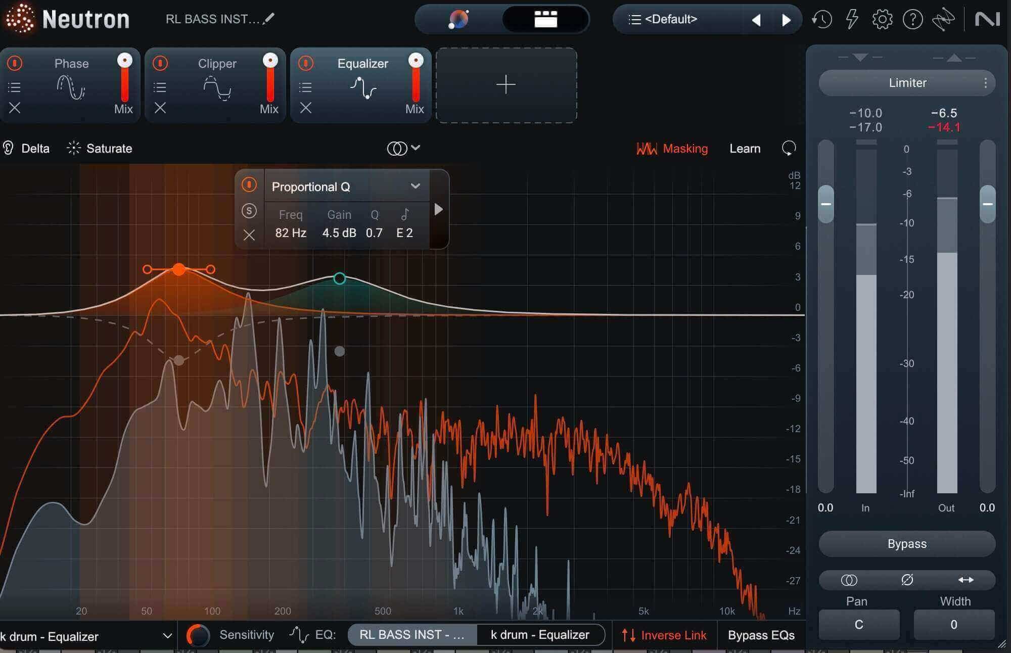This screenshot has width=1011, height=653.
Task: Open the help question mark icon
Action: 912,20
